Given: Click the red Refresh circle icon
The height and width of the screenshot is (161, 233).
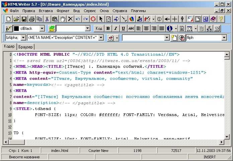Looking at the screenshot, I should point(93,19).
